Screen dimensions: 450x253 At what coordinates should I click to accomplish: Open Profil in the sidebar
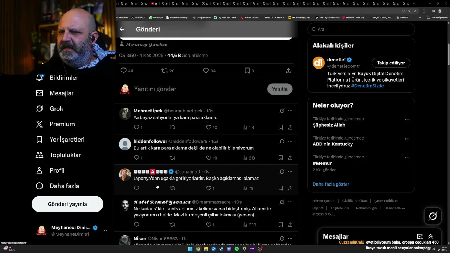point(50,170)
